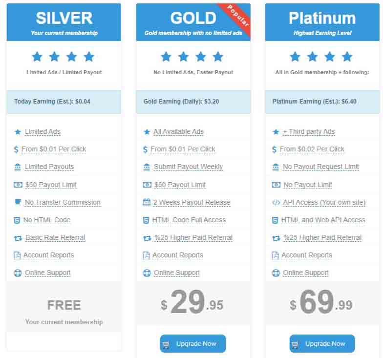
Task: Open the All Available Ads link
Action: point(178,132)
